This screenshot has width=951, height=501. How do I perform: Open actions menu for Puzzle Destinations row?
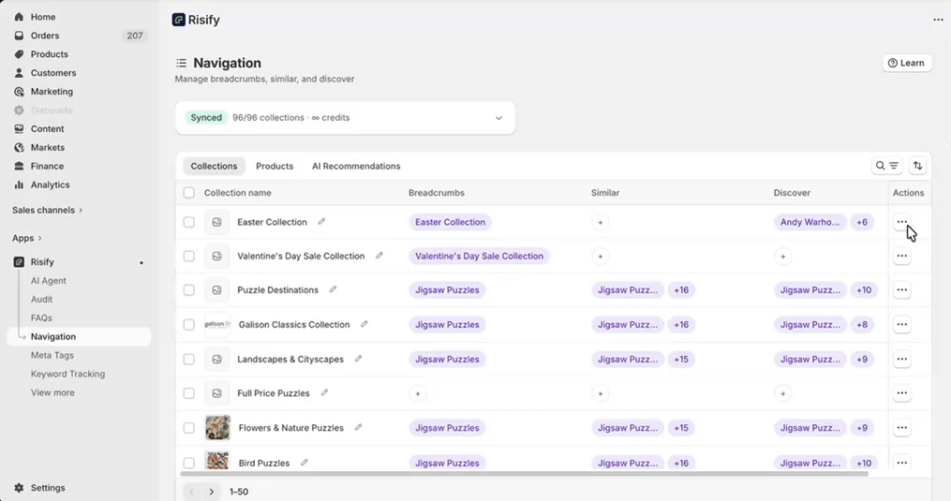[901, 290]
